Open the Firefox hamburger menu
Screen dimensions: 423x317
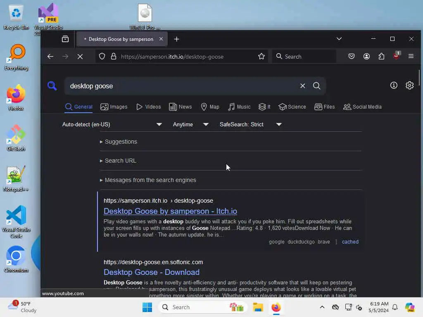click(x=411, y=56)
